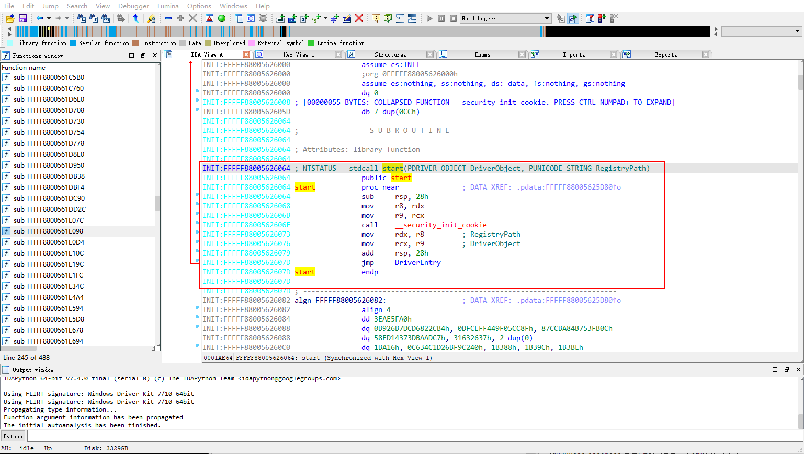Click the green circle status icon
The height and width of the screenshot is (454, 804).
pos(222,18)
